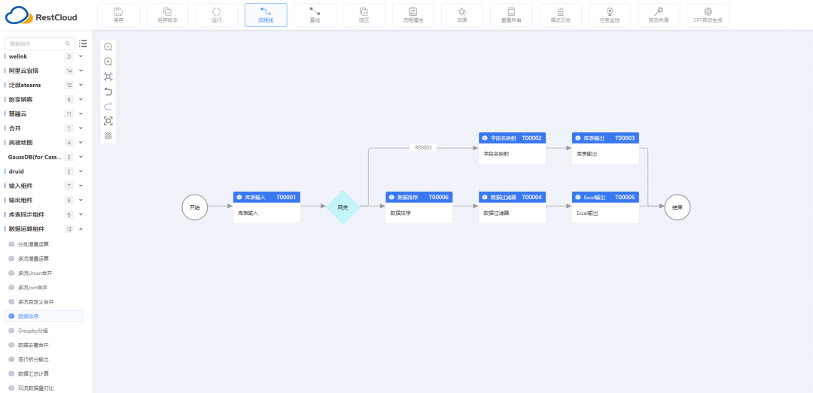Open 调试日志 debug log
813x393 pixels.
(x=560, y=14)
